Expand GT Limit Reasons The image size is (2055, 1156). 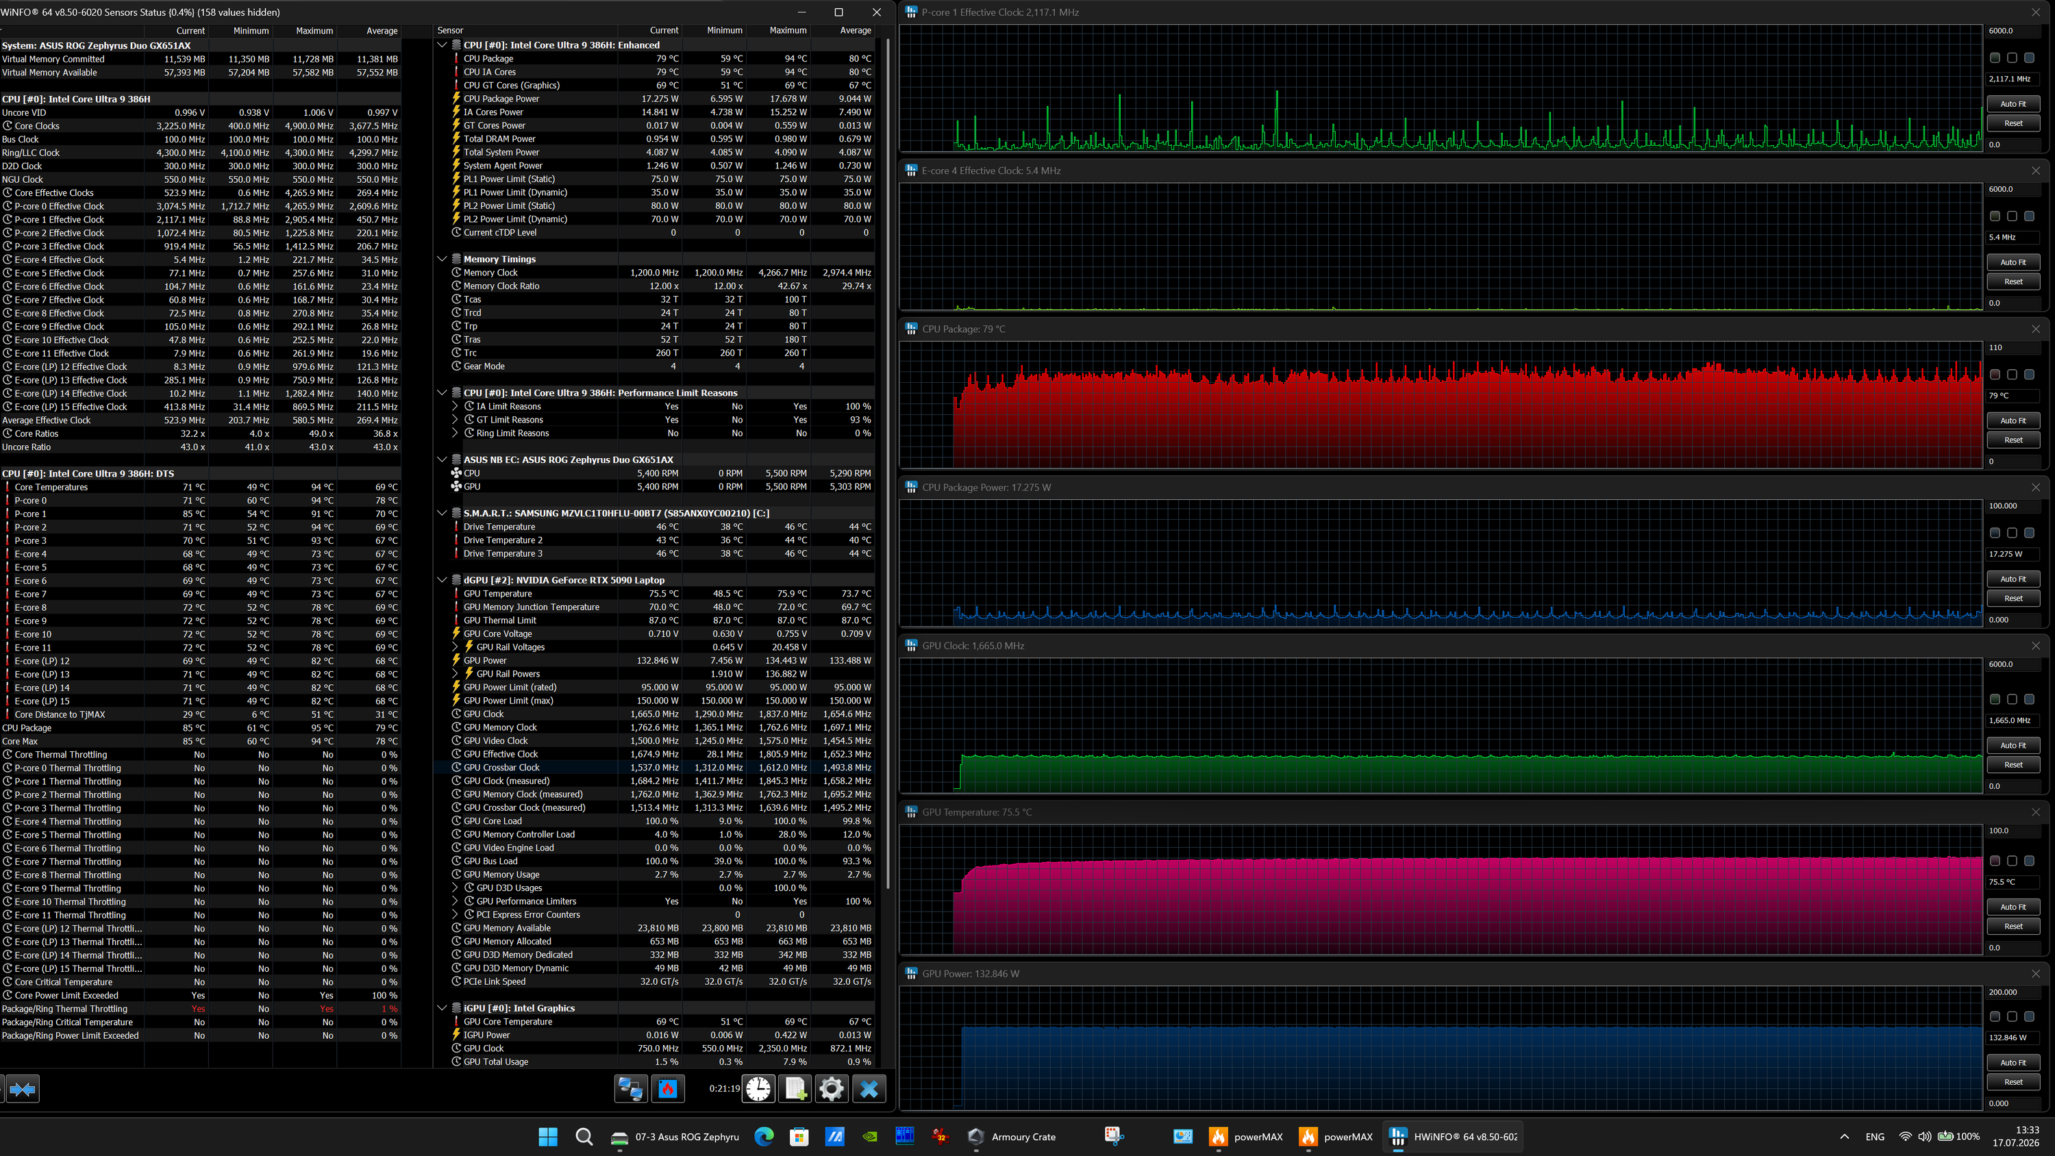455,420
